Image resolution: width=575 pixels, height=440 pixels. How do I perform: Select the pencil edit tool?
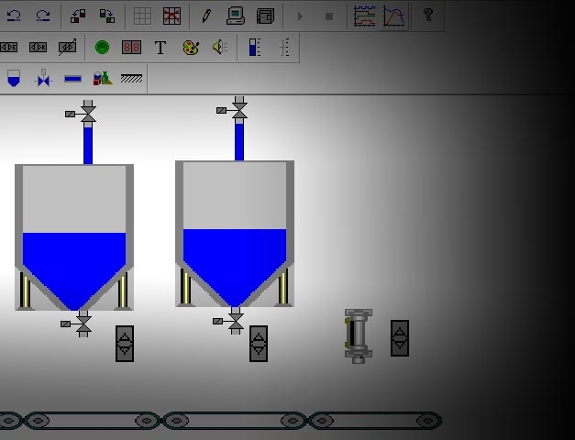(205, 16)
